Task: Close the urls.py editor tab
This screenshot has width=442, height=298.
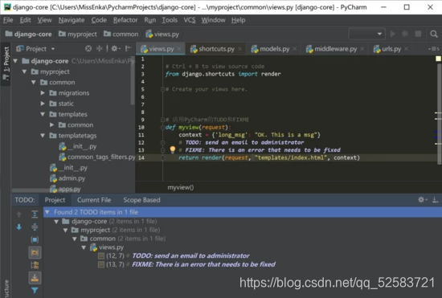Action: point(406,49)
